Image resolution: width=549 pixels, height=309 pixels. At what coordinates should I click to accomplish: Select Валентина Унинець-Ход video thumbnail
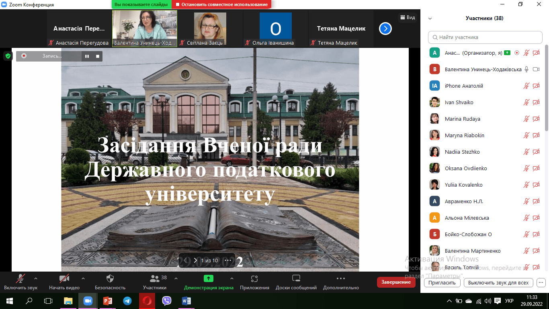(x=145, y=29)
